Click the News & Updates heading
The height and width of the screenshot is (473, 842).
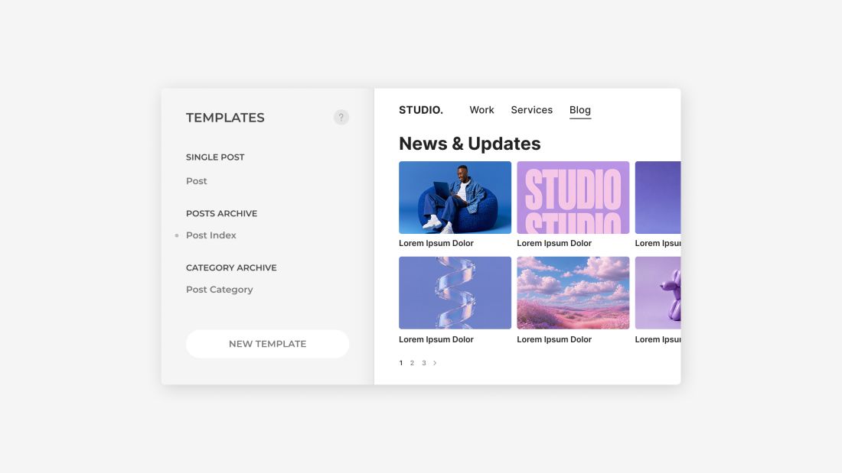[469, 144]
